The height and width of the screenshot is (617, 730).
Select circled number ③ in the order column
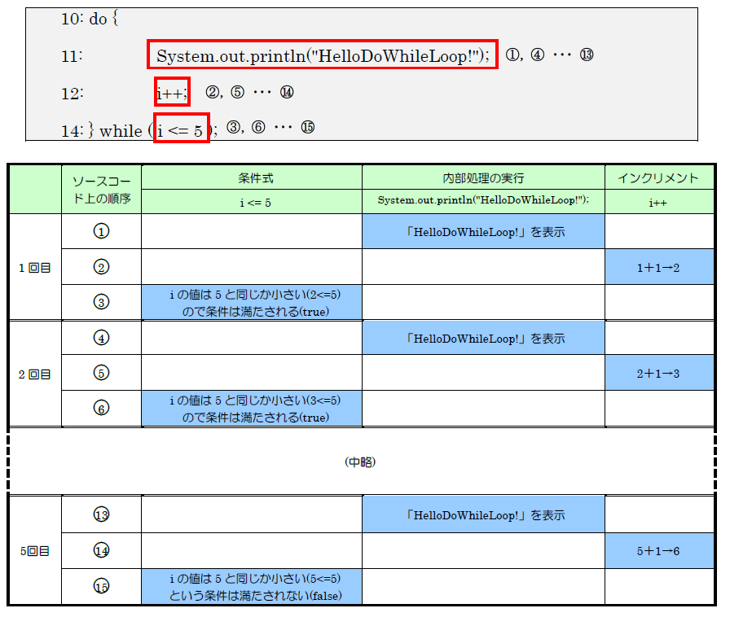click(101, 302)
